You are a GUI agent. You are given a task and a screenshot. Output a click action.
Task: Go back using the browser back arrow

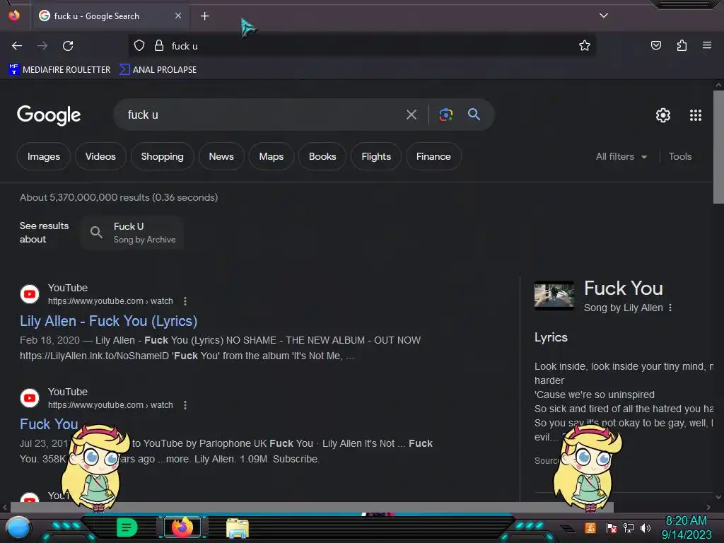pos(17,46)
